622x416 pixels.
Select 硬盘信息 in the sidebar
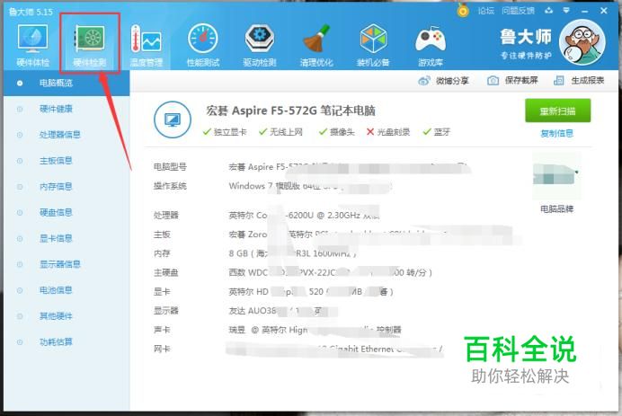pyautogui.click(x=67, y=213)
